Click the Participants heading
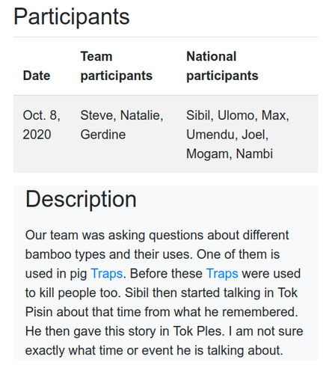 pos(72,16)
